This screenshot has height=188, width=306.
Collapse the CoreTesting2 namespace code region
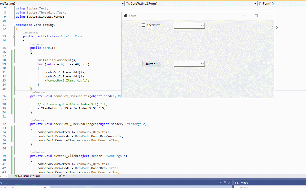(x=14, y=25)
